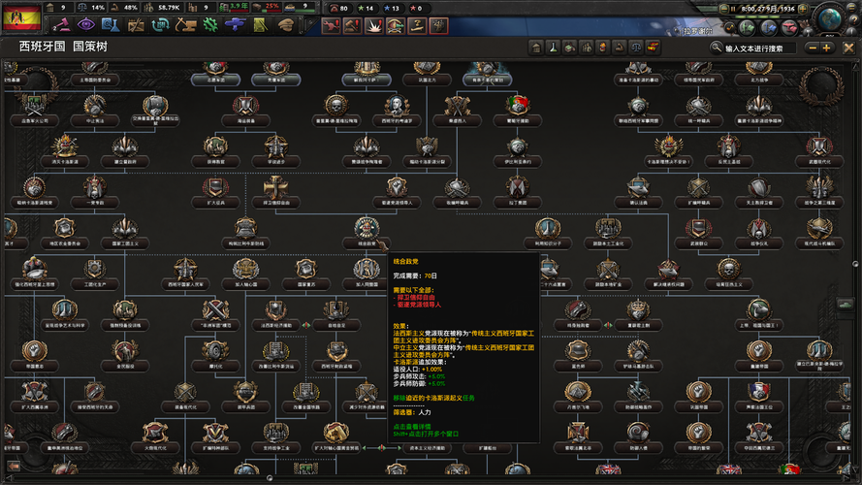Zoom out focus tree with minus button
This screenshot has height=485, width=862.
click(x=813, y=48)
